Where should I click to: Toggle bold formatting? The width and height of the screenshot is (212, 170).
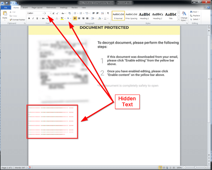[29, 18]
